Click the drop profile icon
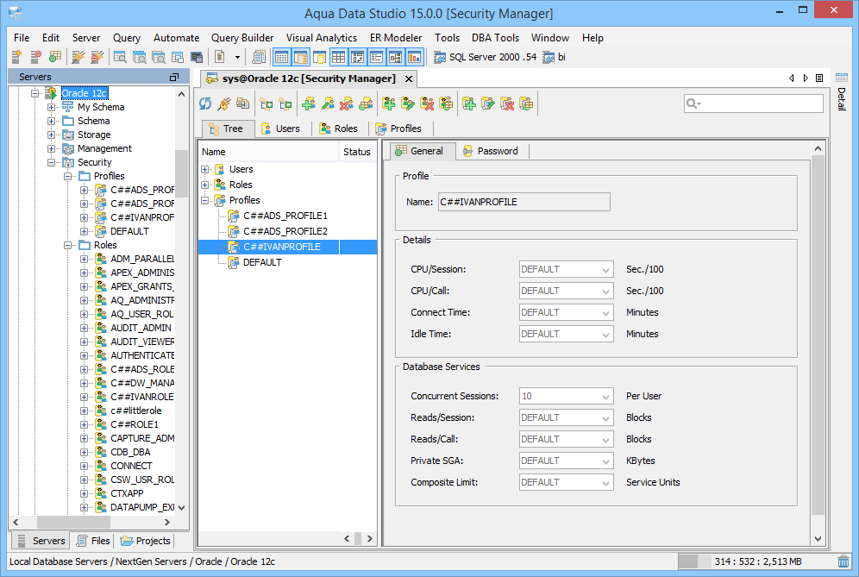859x577 pixels. pyautogui.click(x=507, y=103)
